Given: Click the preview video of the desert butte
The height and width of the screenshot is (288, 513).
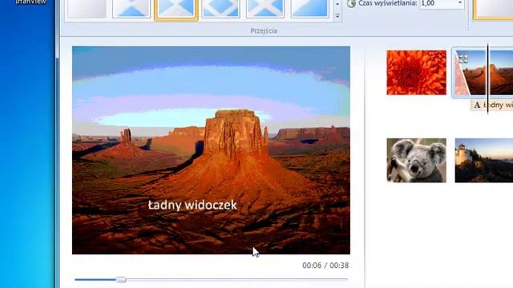Looking at the screenshot, I should pos(211,150).
